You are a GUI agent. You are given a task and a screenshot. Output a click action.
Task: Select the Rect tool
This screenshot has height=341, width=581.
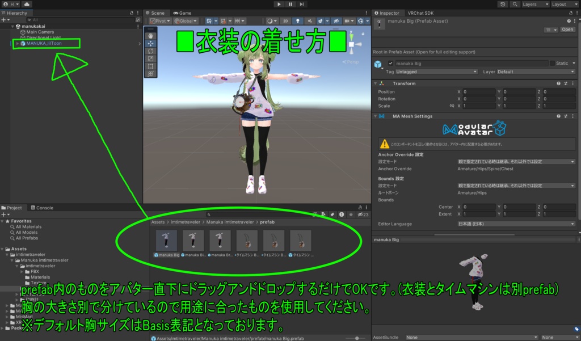(150, 66)
